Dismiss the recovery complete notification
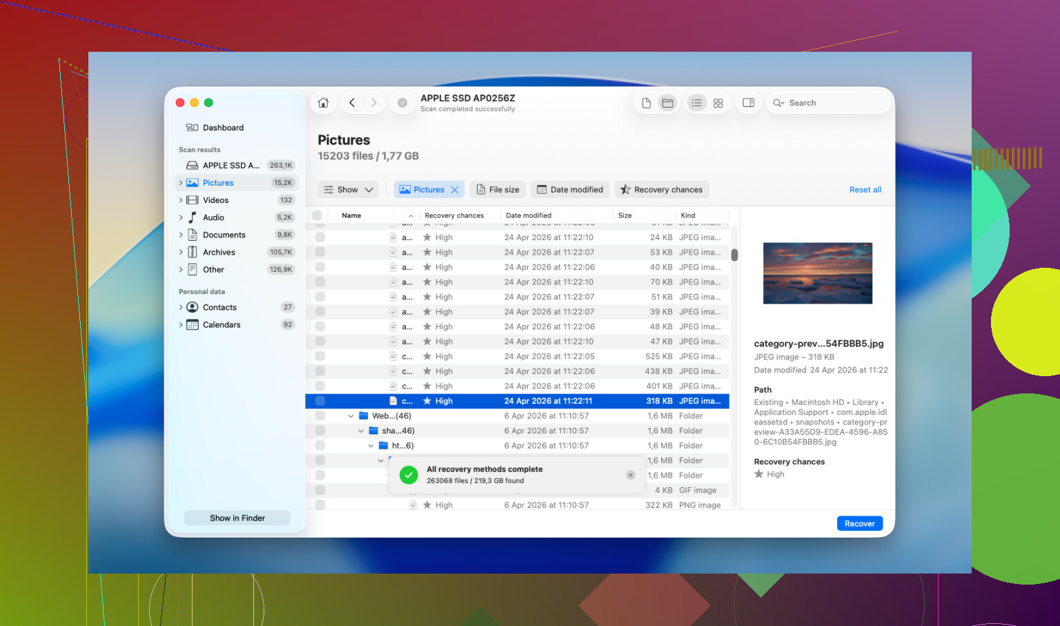This screenshot has width=1060, height=626. [x=630, y=475]
